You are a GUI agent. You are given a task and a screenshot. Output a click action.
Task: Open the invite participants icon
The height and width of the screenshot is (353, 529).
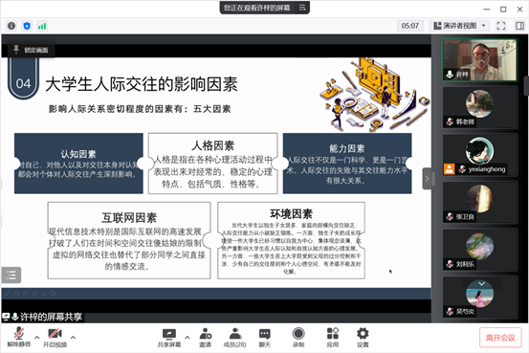click(205, 338)
